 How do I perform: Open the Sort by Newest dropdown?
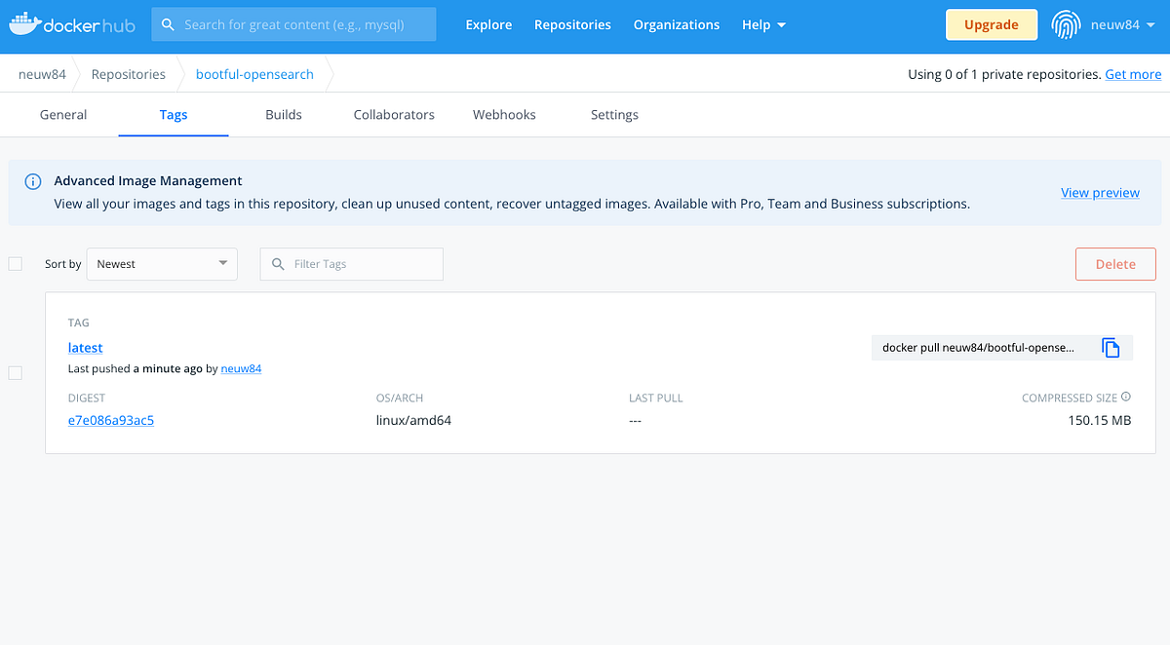point(162,263)
